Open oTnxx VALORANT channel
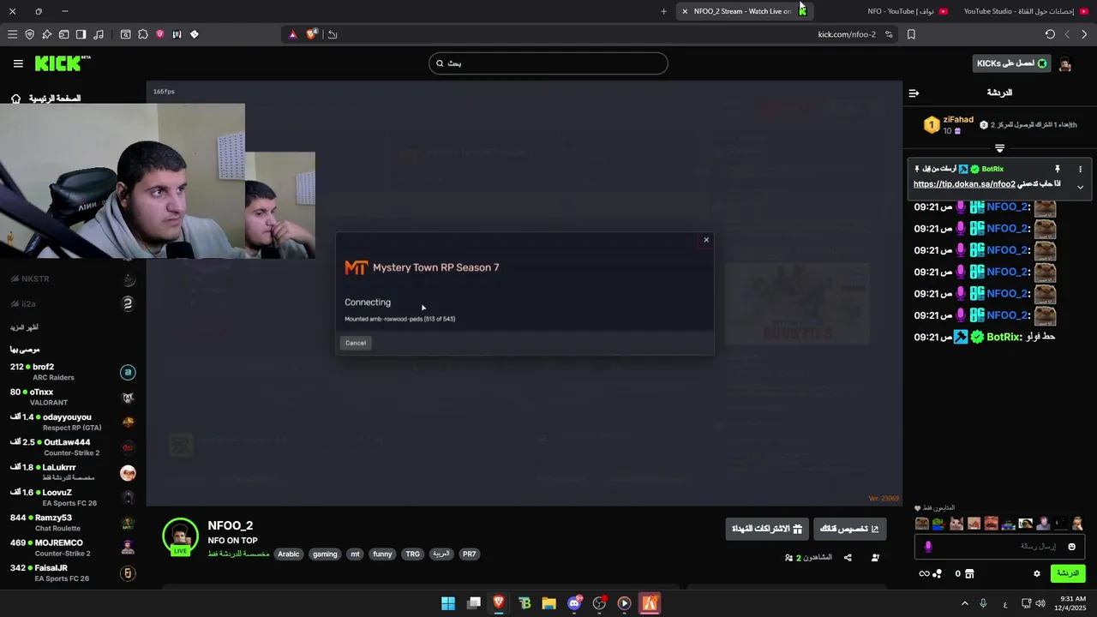The width and height of the screenshot is (1097, 617). coord(73,397)
